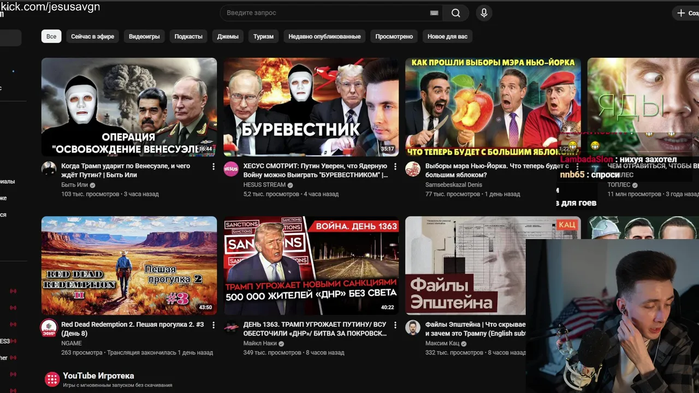
Task: Open more options for Red Dead Redemption video
Action: pyautogui.click(x=214, y=325)
